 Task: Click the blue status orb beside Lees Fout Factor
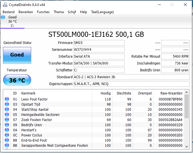click(x=7, y=99)
